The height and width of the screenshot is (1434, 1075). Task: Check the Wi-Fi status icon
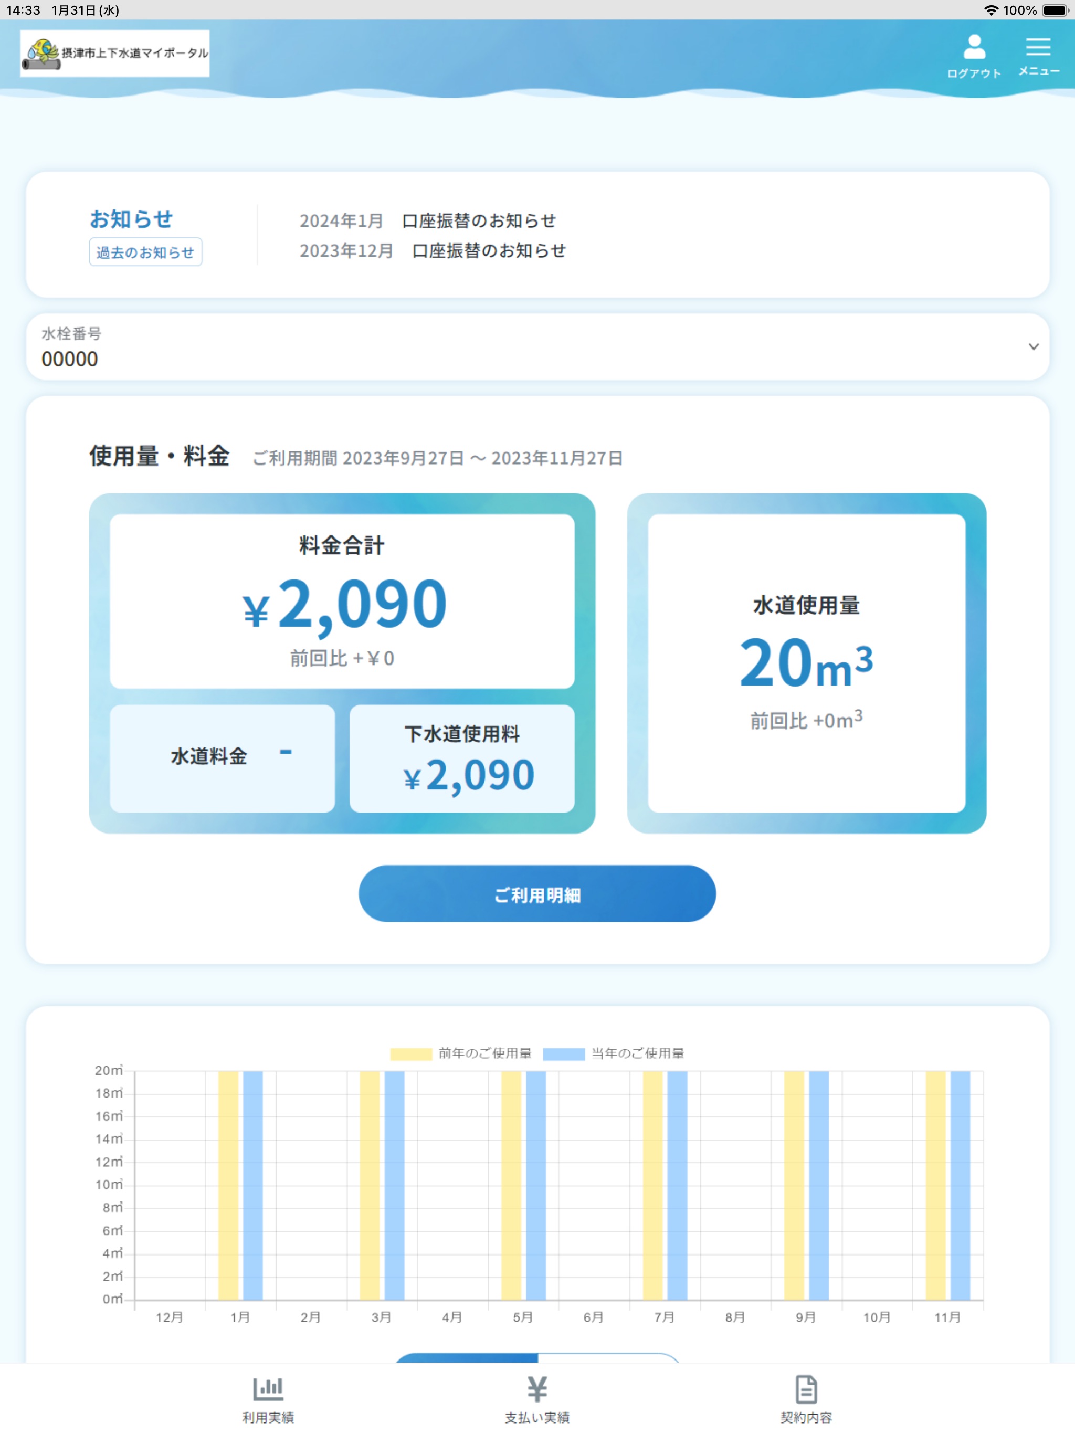point(990,10)
